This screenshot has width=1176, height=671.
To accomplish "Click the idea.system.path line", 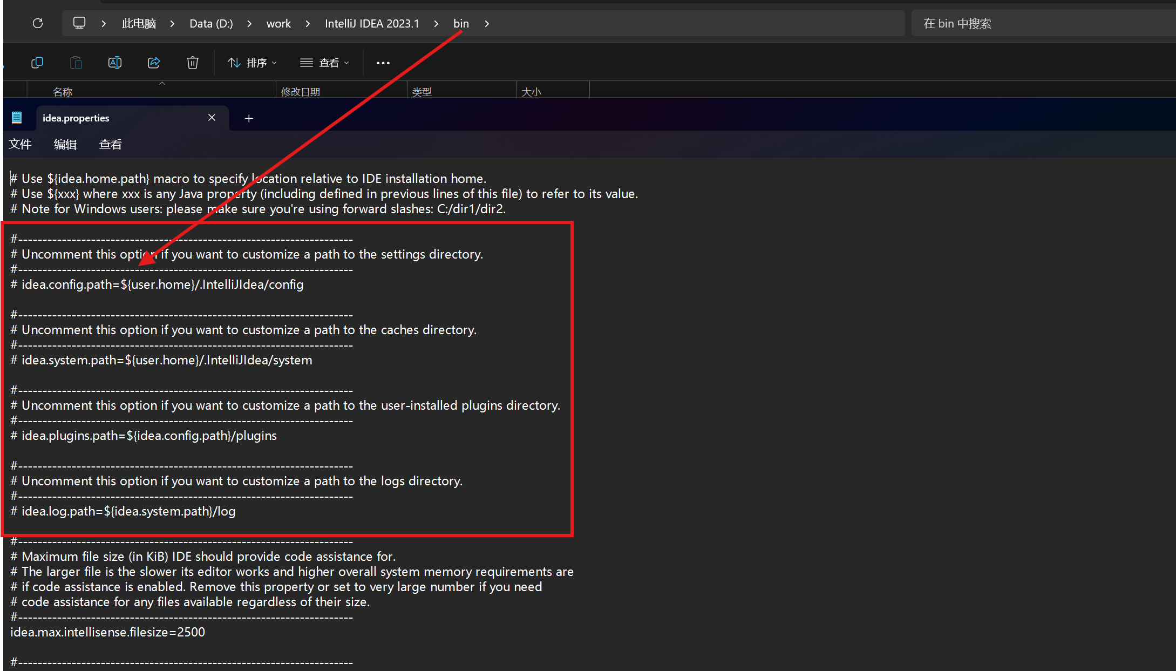I will [x=161, y=360].
